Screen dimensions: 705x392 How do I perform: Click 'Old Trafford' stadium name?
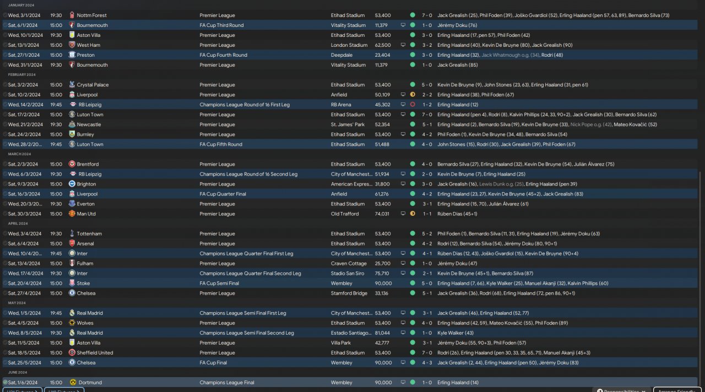[345, 214]
